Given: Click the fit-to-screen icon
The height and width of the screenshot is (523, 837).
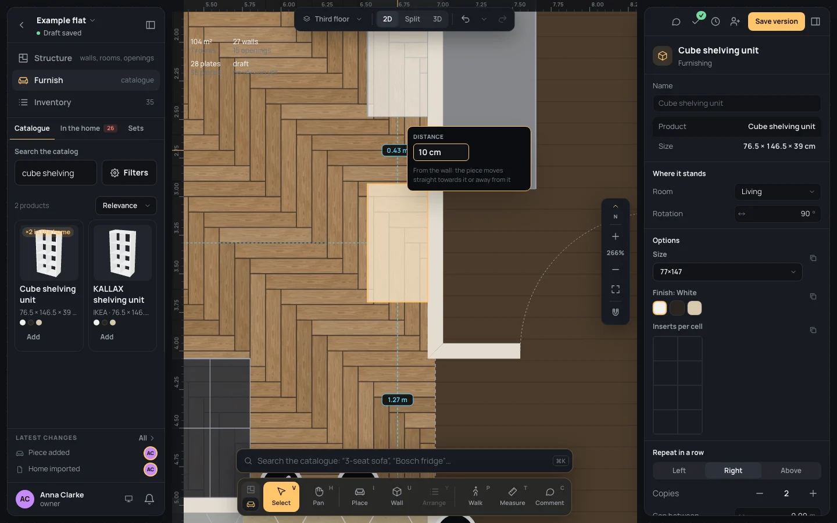Looking at the screenshot, I should click(616, 289).
